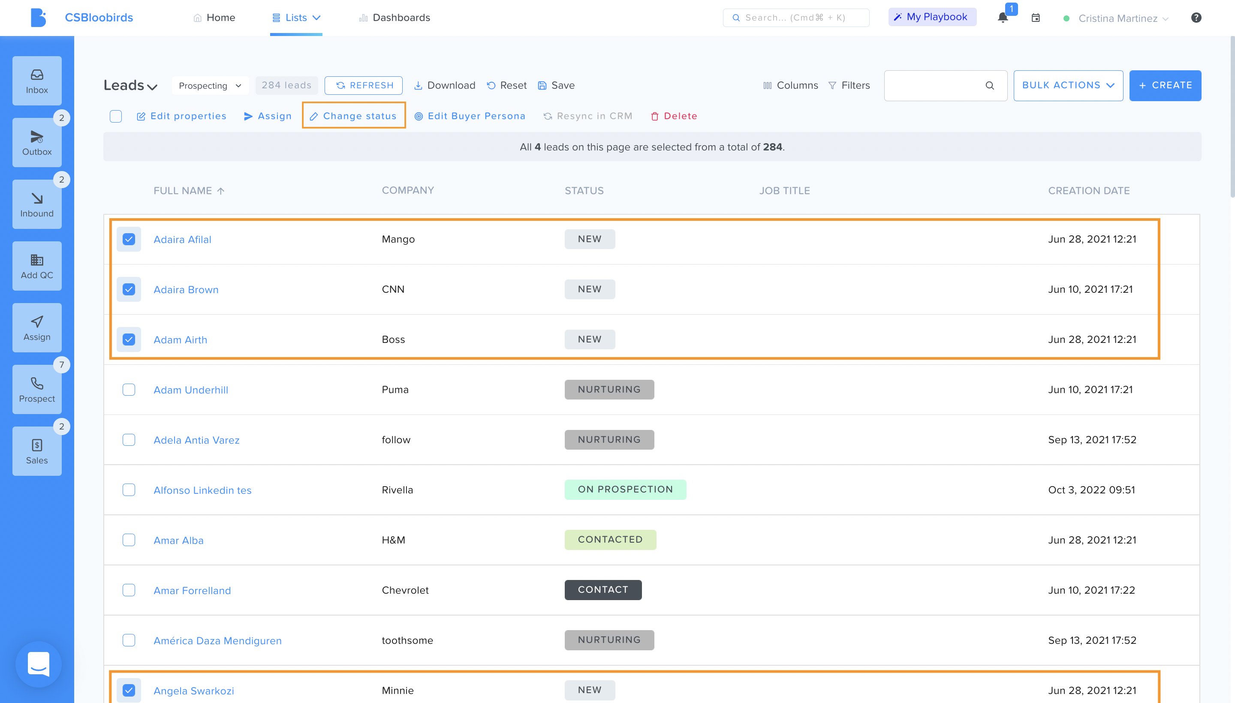The width and height of the screenshot is (1235, 703).
Task: Click Edit Buyer Persona
Action: tap(470, 116)
